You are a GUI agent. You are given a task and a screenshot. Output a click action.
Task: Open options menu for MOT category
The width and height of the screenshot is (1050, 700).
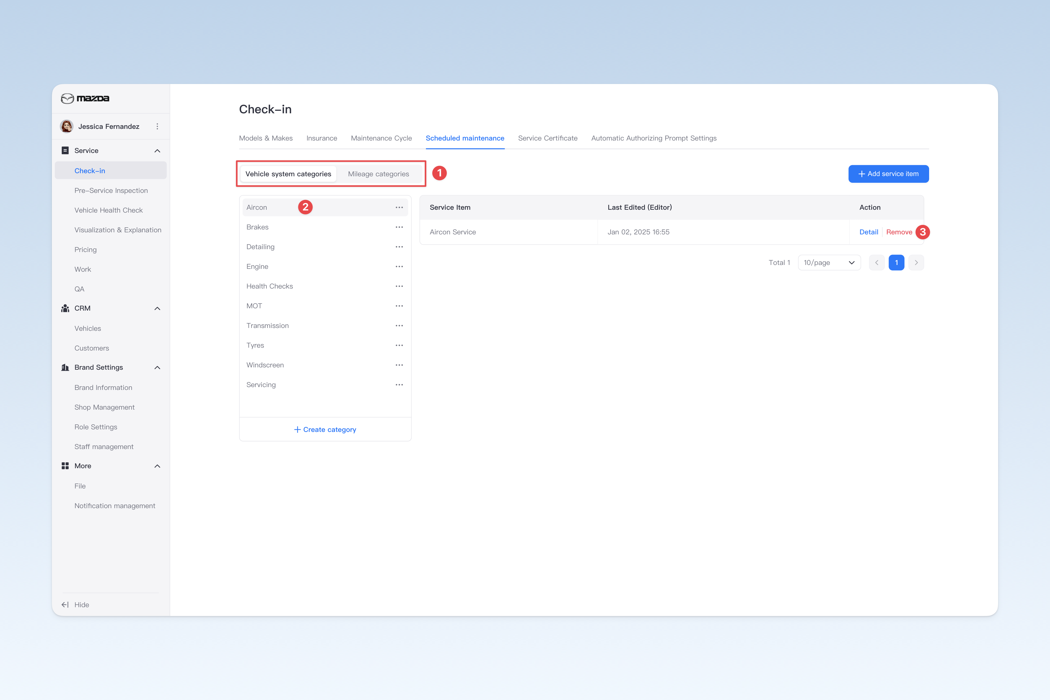click(399, 306)
